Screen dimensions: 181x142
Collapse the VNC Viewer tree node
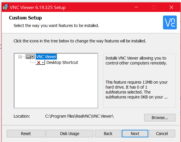tap(20, 57)
